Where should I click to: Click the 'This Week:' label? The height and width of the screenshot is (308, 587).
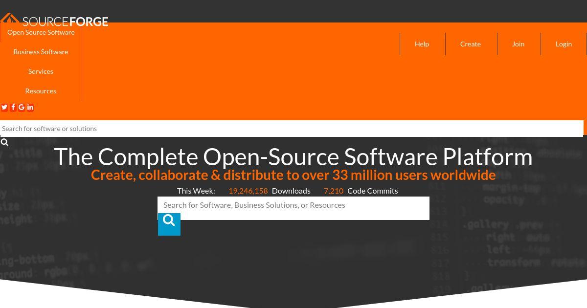(x=196, y=191)
